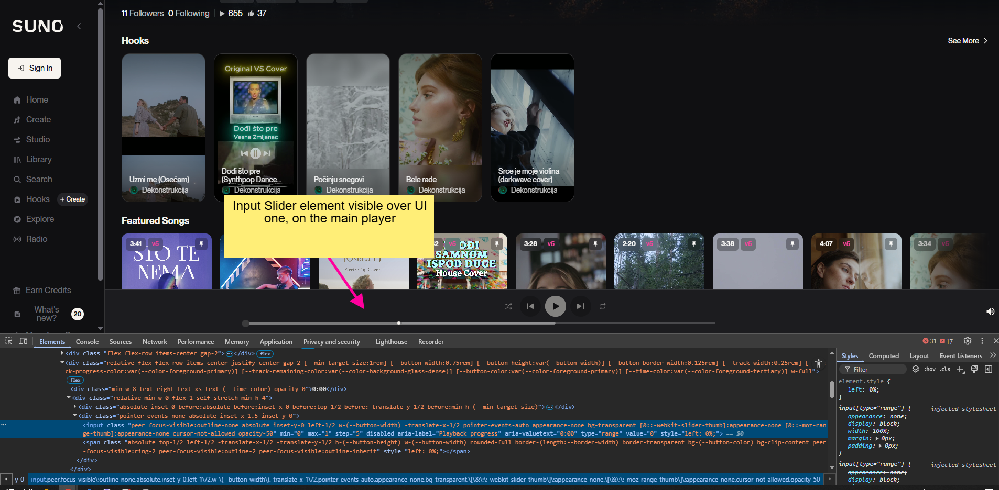Switch to the Layout styles pane
Viewport: 999px width, 490px height.
click(x=919, y=356)
